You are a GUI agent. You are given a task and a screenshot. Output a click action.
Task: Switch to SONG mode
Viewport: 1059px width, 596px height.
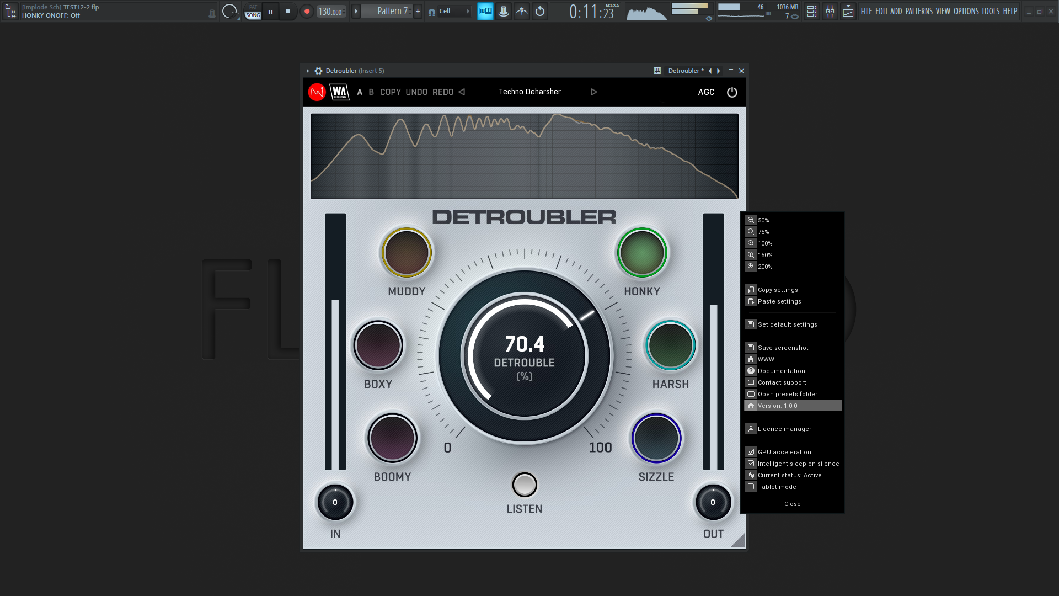click(253, 15)
